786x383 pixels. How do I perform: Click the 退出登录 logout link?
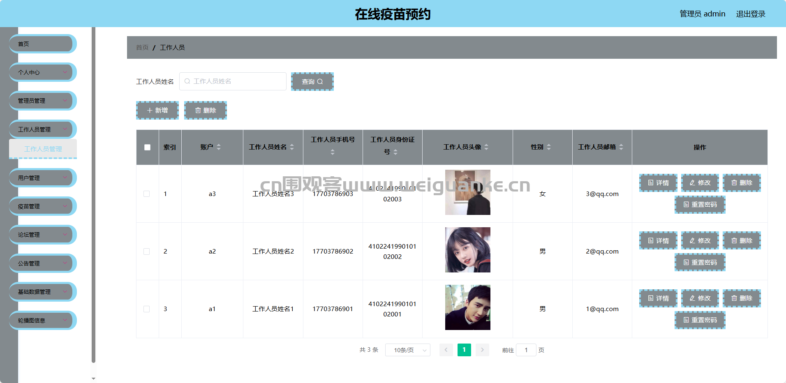click(750, 14)
